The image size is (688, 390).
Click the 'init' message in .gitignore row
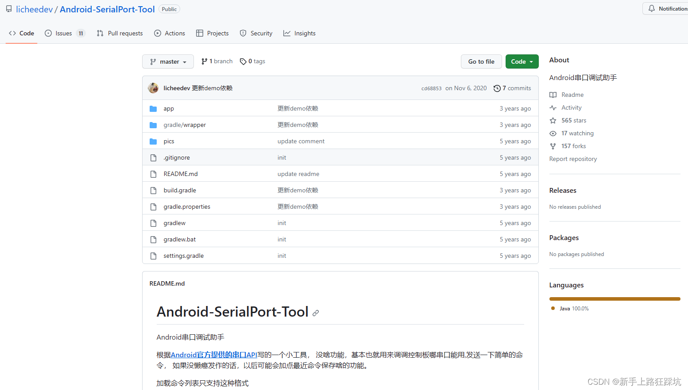(x=282, y=157)
